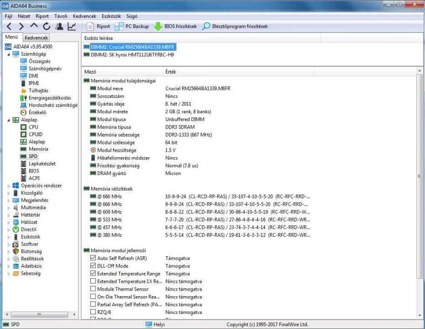425x329 pixels.
Task: Open Illesztőprogram frissítések driver updates
Action: (235, 27)
